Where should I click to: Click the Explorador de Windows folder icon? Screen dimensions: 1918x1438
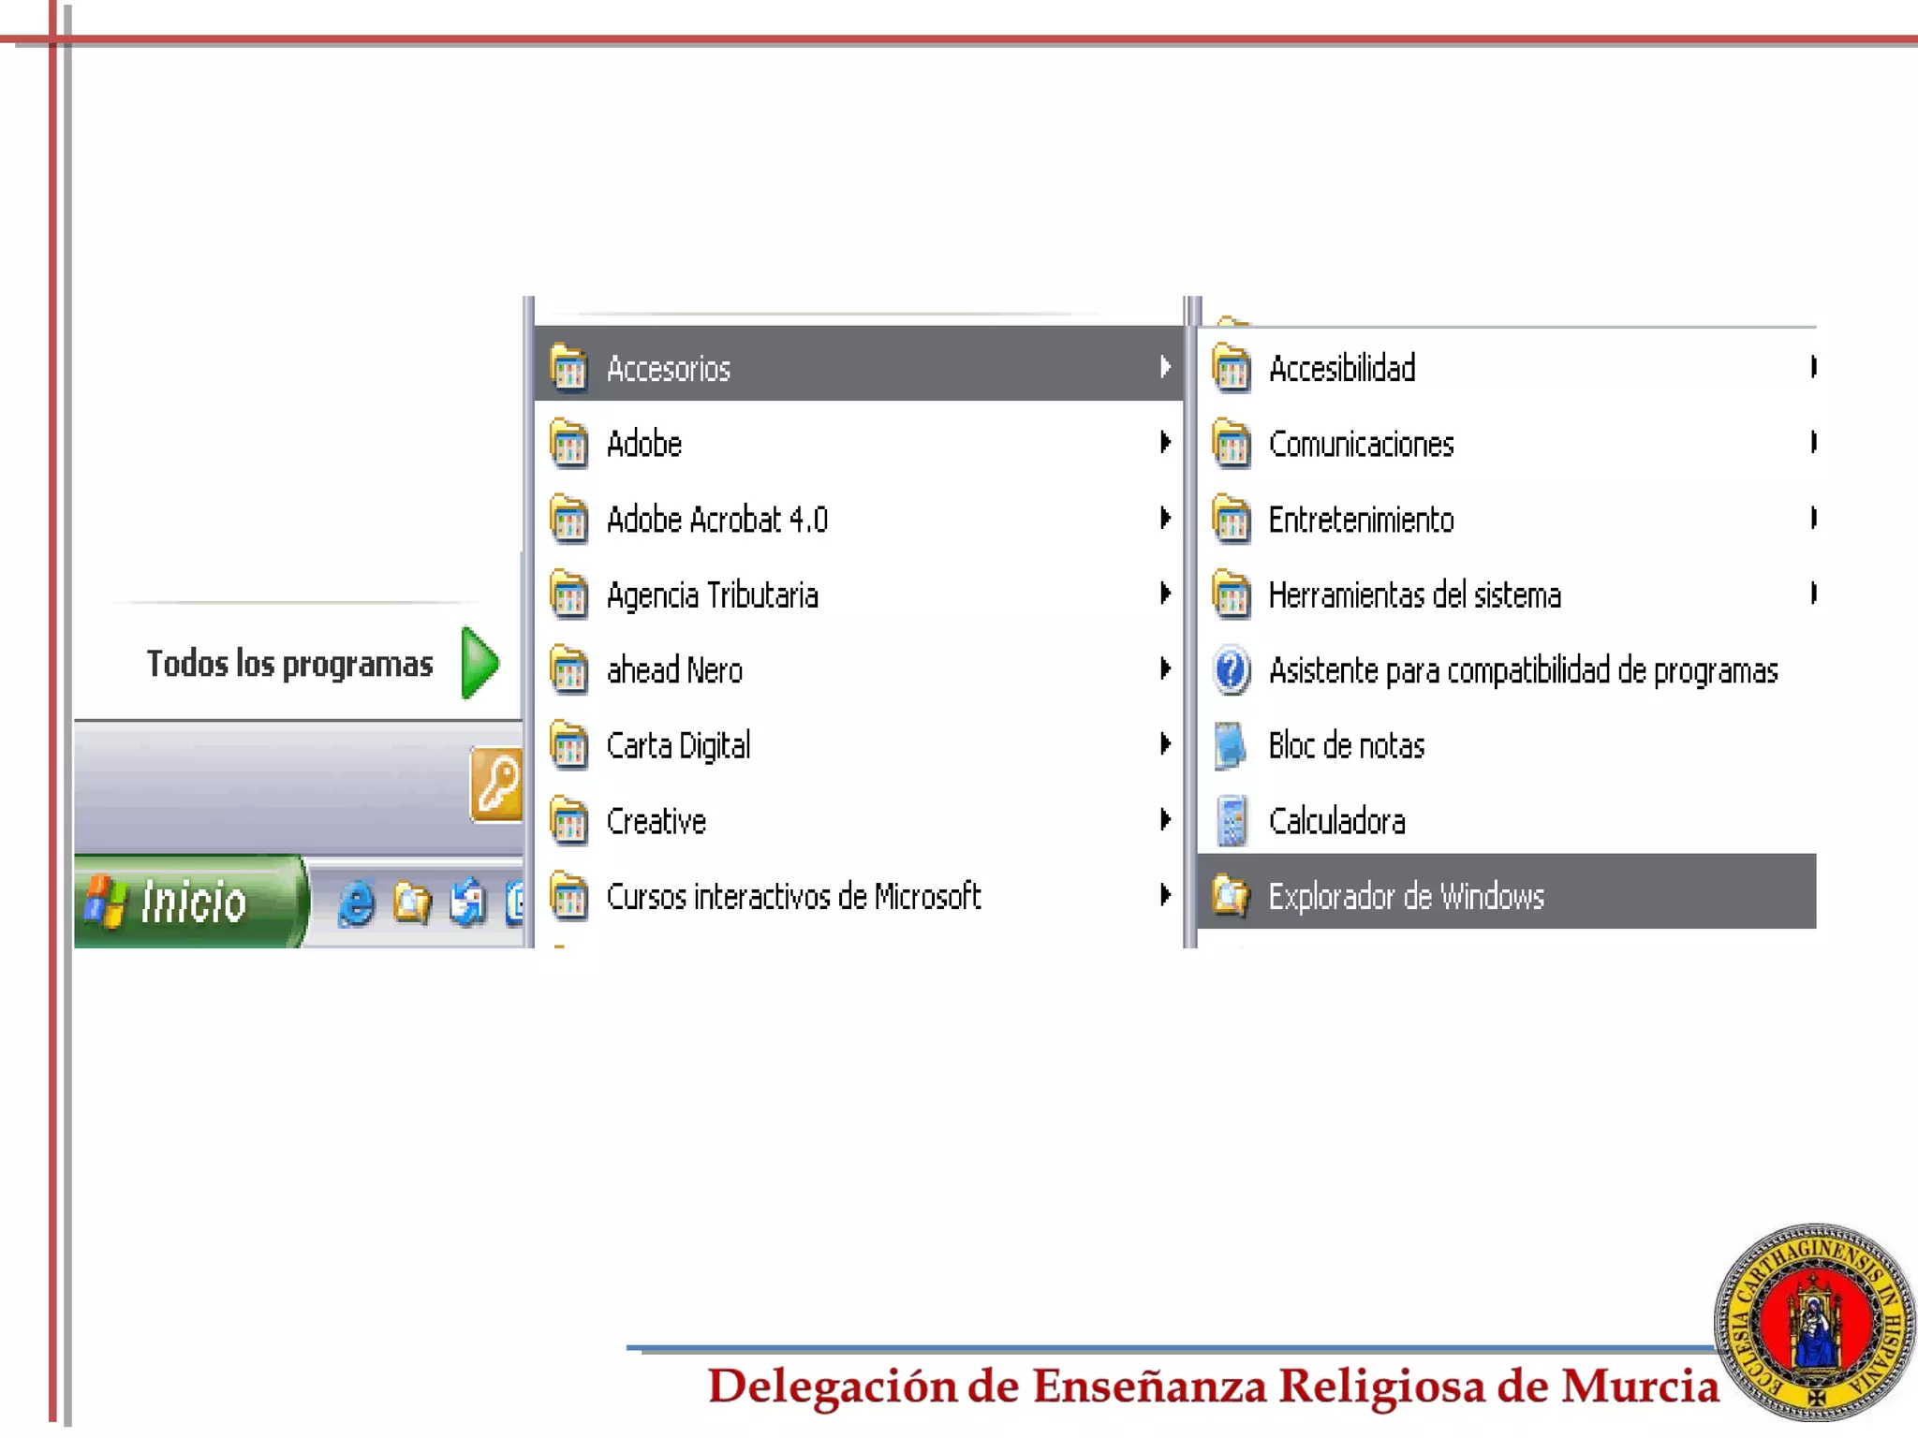(x=1231, y=896)
